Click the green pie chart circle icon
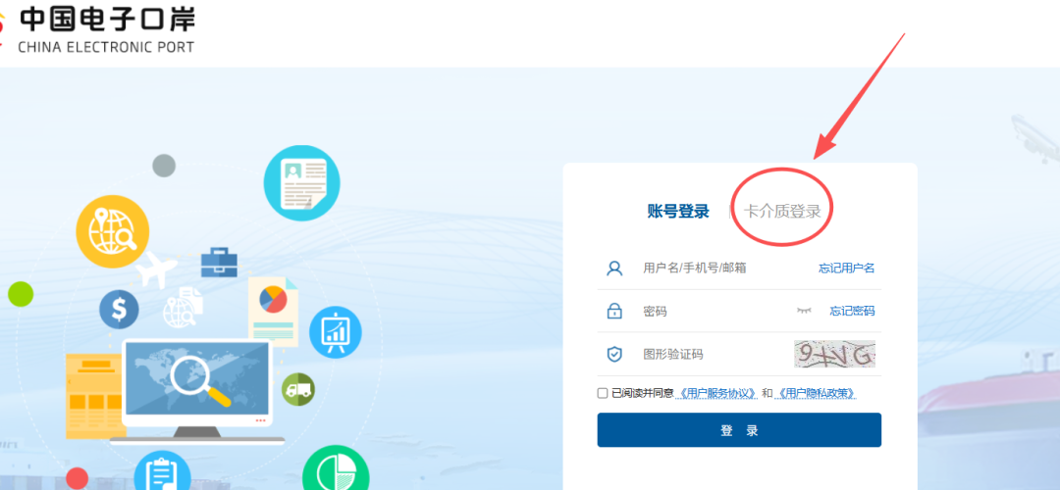The image size is (1060, 490). pos(336,467)
